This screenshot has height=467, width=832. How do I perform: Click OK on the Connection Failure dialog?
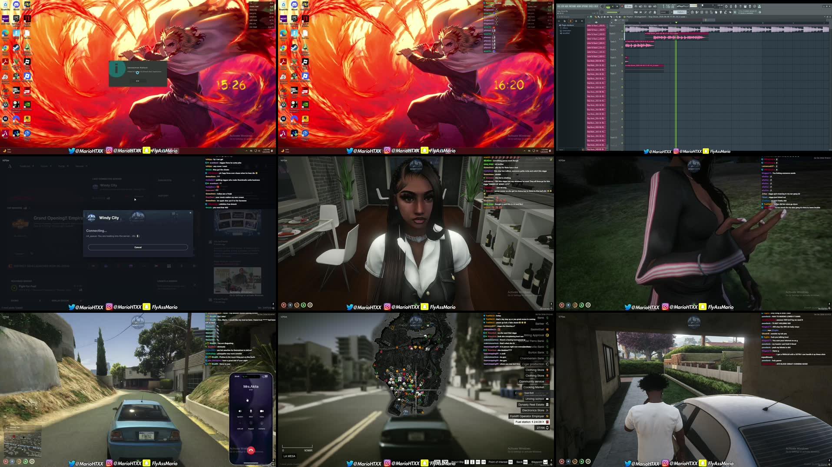pos(138,81)
